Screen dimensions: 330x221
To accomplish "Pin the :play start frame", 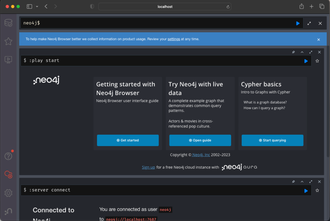I will tap(293, 52).
